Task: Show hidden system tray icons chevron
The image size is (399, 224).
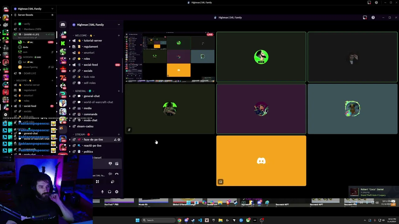Action: click(365, 220)
